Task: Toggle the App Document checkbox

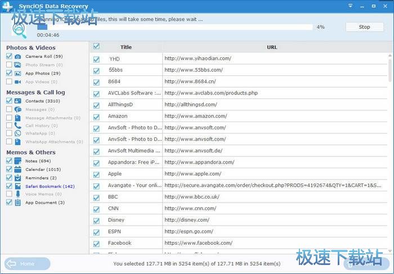Action: click(x=9, y=202)
